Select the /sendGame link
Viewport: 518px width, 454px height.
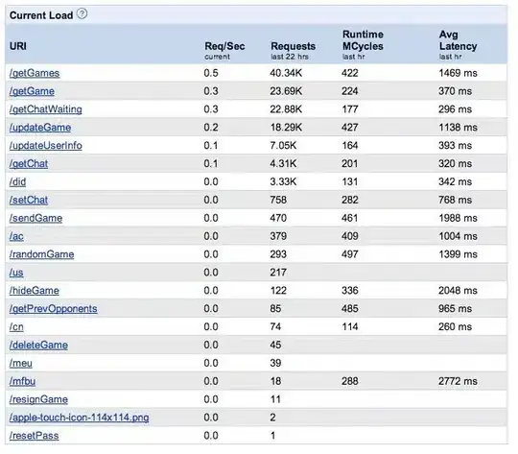point(35,218)
